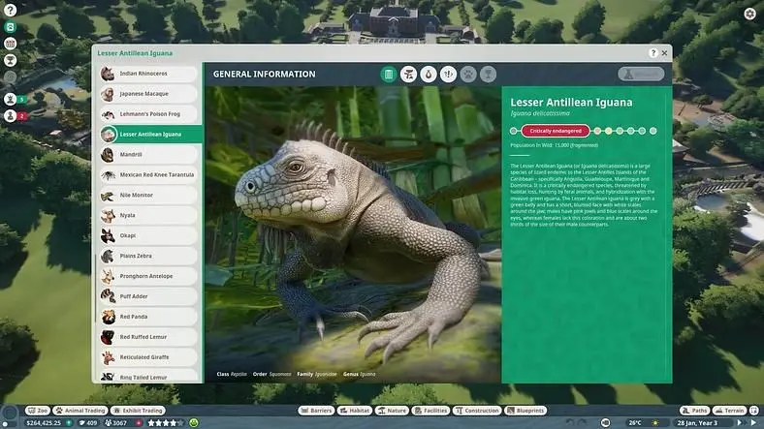Image resolution: width=764 pixels, height=429 pixels.
Task: Click the play game speed button
Action: (x=753, y=422)
